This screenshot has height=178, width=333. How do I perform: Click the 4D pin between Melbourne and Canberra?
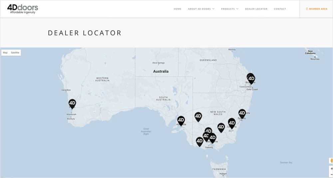point(221,127)
